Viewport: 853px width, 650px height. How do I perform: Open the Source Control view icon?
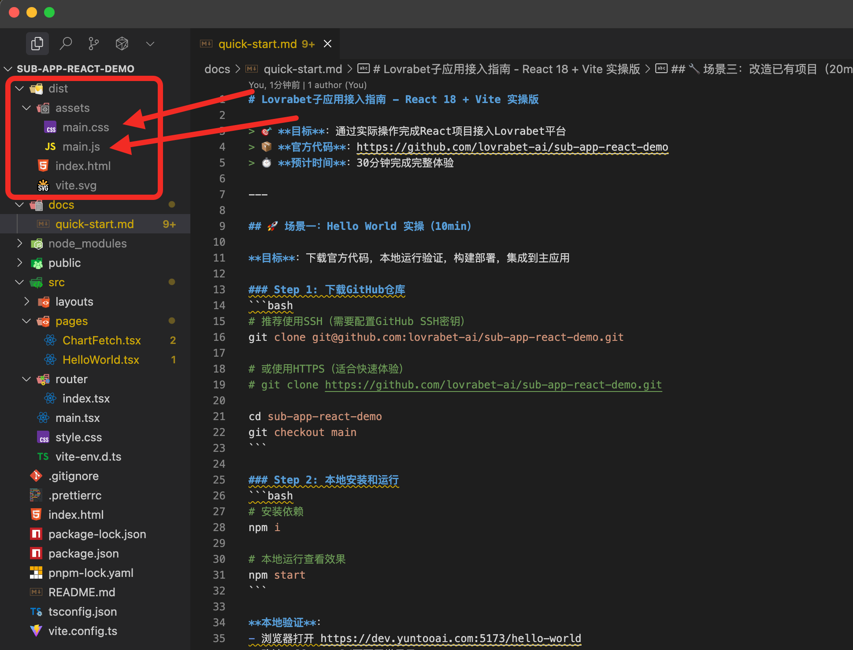coord(93,44)
